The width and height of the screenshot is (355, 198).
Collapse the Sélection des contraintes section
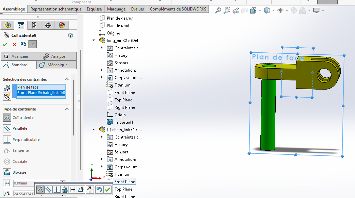(x=66, y=79)
